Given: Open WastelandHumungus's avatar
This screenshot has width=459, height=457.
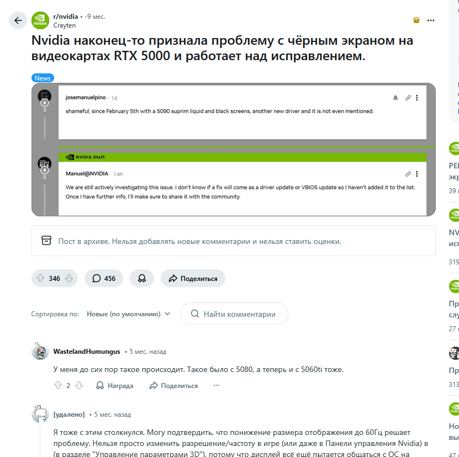Looking at the screenshot, I should coord(40,351).
